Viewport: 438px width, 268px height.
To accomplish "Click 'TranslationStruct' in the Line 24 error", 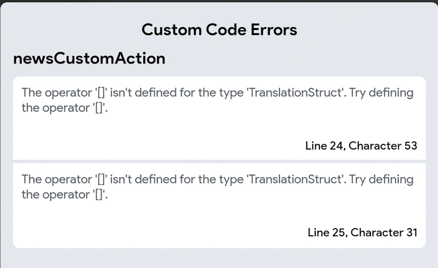I will pyautogui.click(x=296, y=93).
